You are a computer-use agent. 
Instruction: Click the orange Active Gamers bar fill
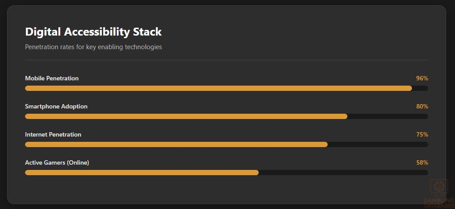(142, 173)
